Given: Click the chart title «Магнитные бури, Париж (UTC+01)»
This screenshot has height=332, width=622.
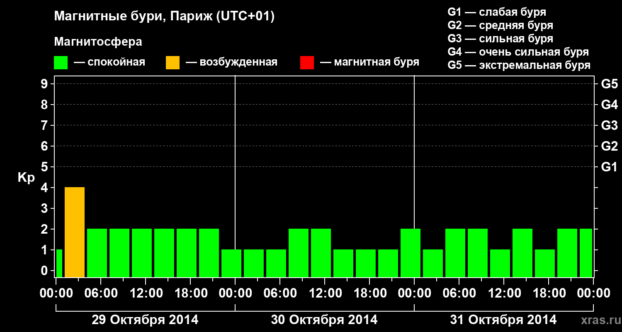Looking at the screenshot, I should (x=165, y=17).
